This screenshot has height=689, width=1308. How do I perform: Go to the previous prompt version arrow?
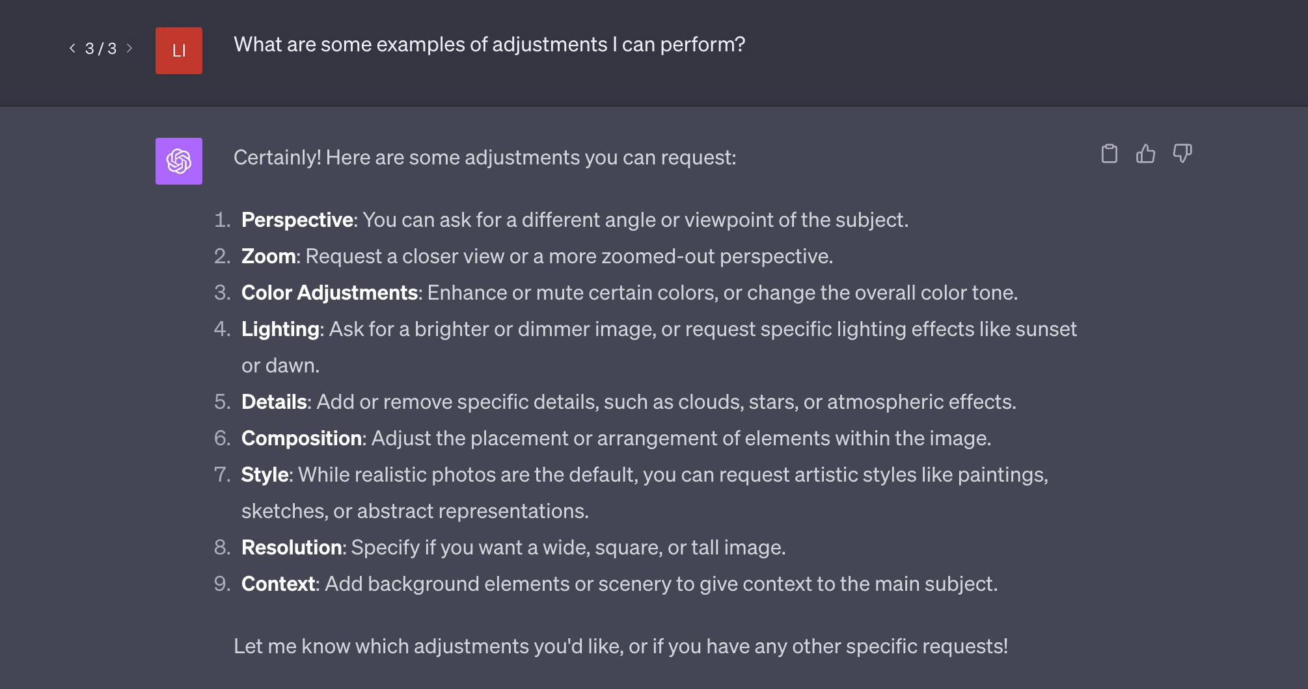pos(72,48)
